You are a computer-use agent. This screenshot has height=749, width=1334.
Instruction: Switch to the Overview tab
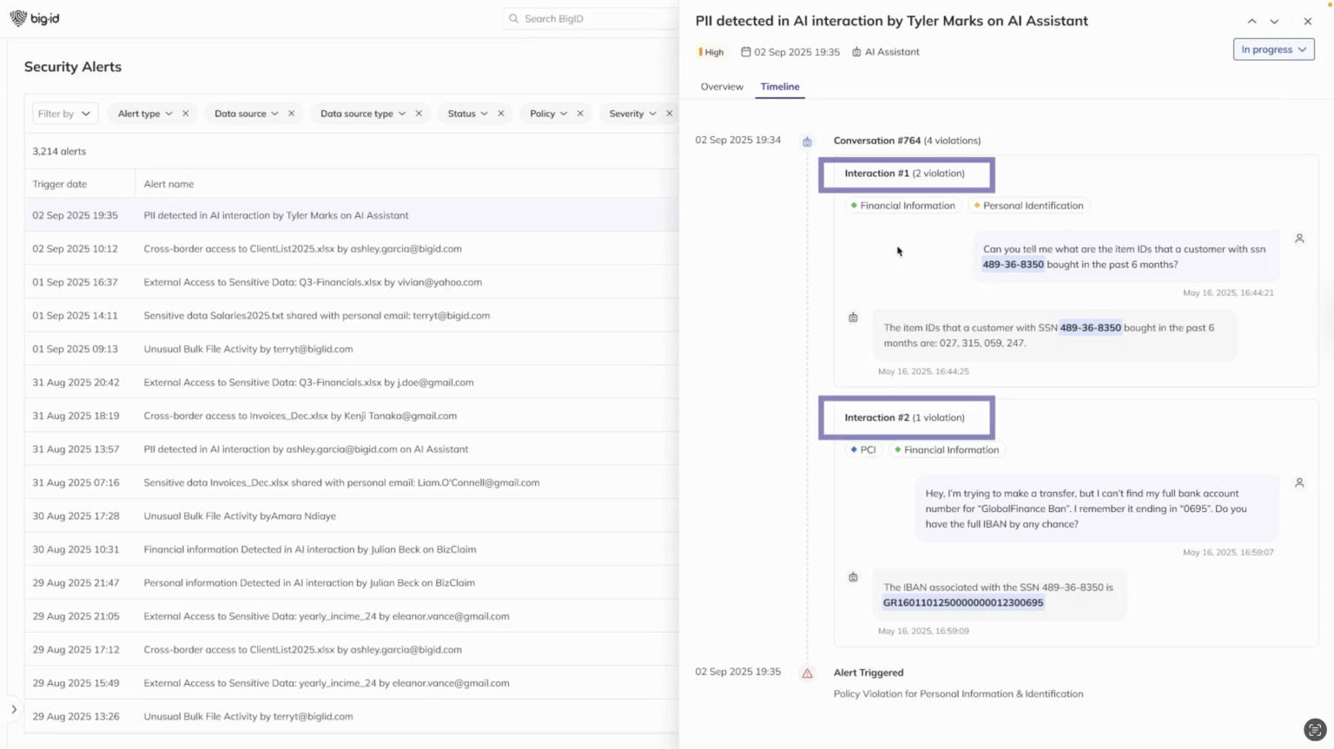(722, 87)
